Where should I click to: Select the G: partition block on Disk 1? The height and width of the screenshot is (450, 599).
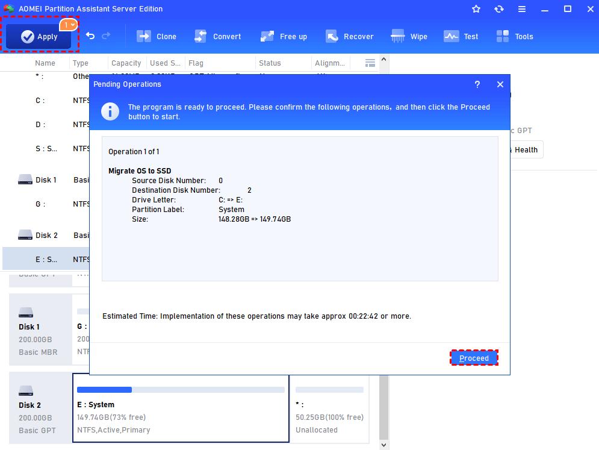point(81,330)
